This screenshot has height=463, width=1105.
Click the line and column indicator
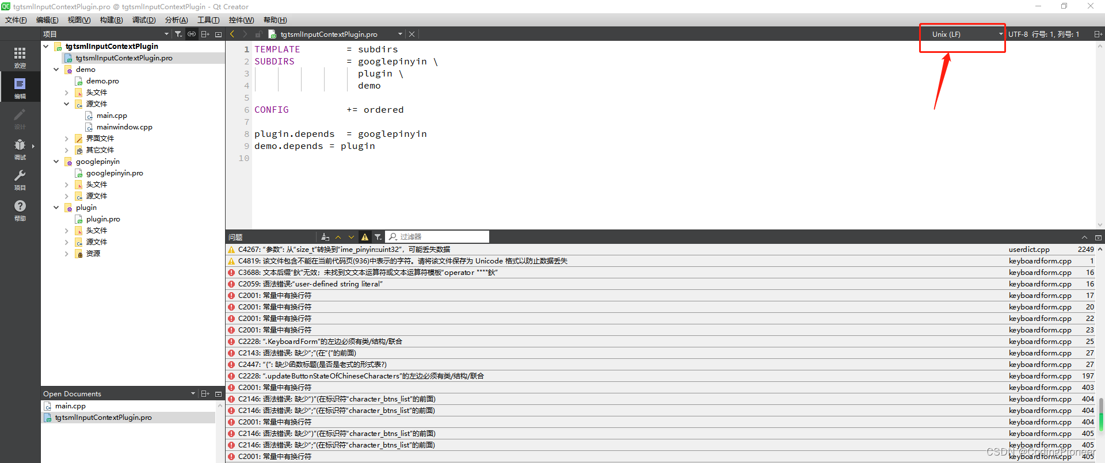click(x=1056, y=35)
